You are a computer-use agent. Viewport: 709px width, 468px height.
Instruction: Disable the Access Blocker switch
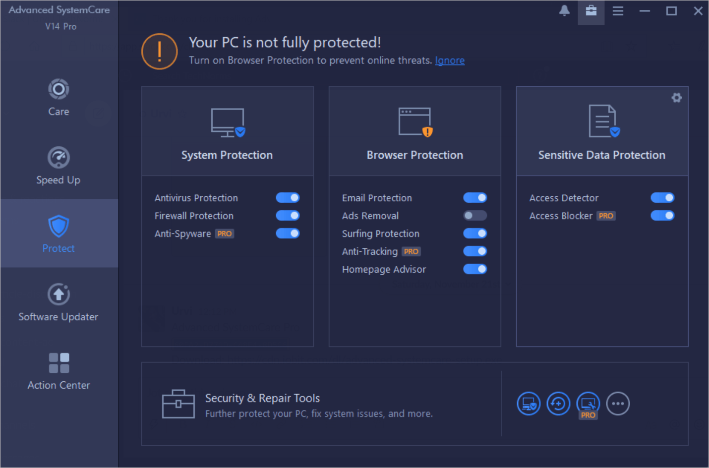[662, 216]
